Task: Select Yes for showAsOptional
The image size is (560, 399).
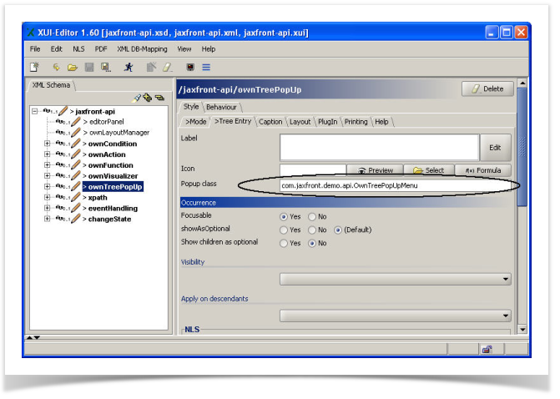Action: pyautogui.click(x=284, y=230)
